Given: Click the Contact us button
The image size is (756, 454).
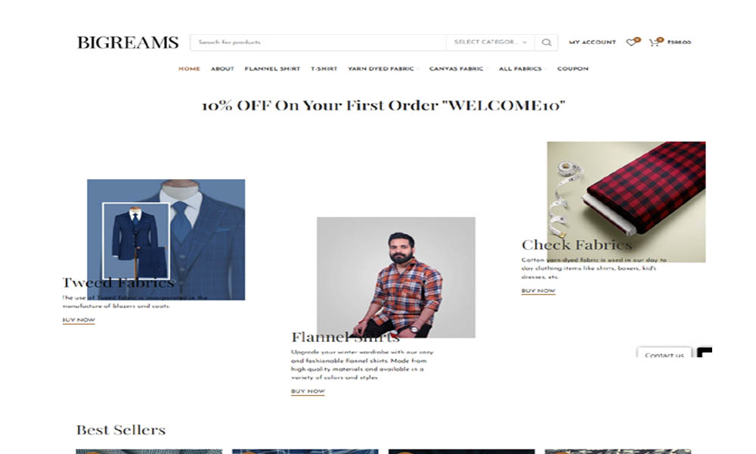Looking at the screenshot, I should pos(664,353).
